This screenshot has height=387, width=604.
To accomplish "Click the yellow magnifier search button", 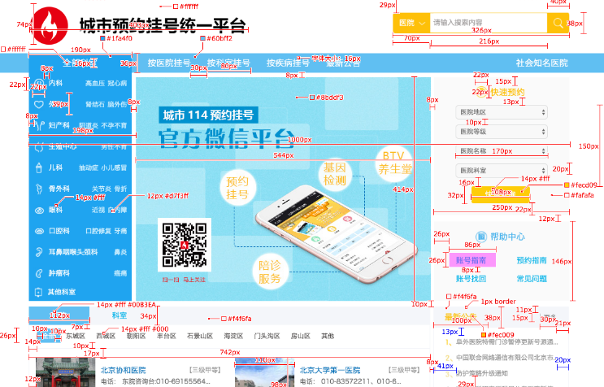I will [x=558, y=23].
